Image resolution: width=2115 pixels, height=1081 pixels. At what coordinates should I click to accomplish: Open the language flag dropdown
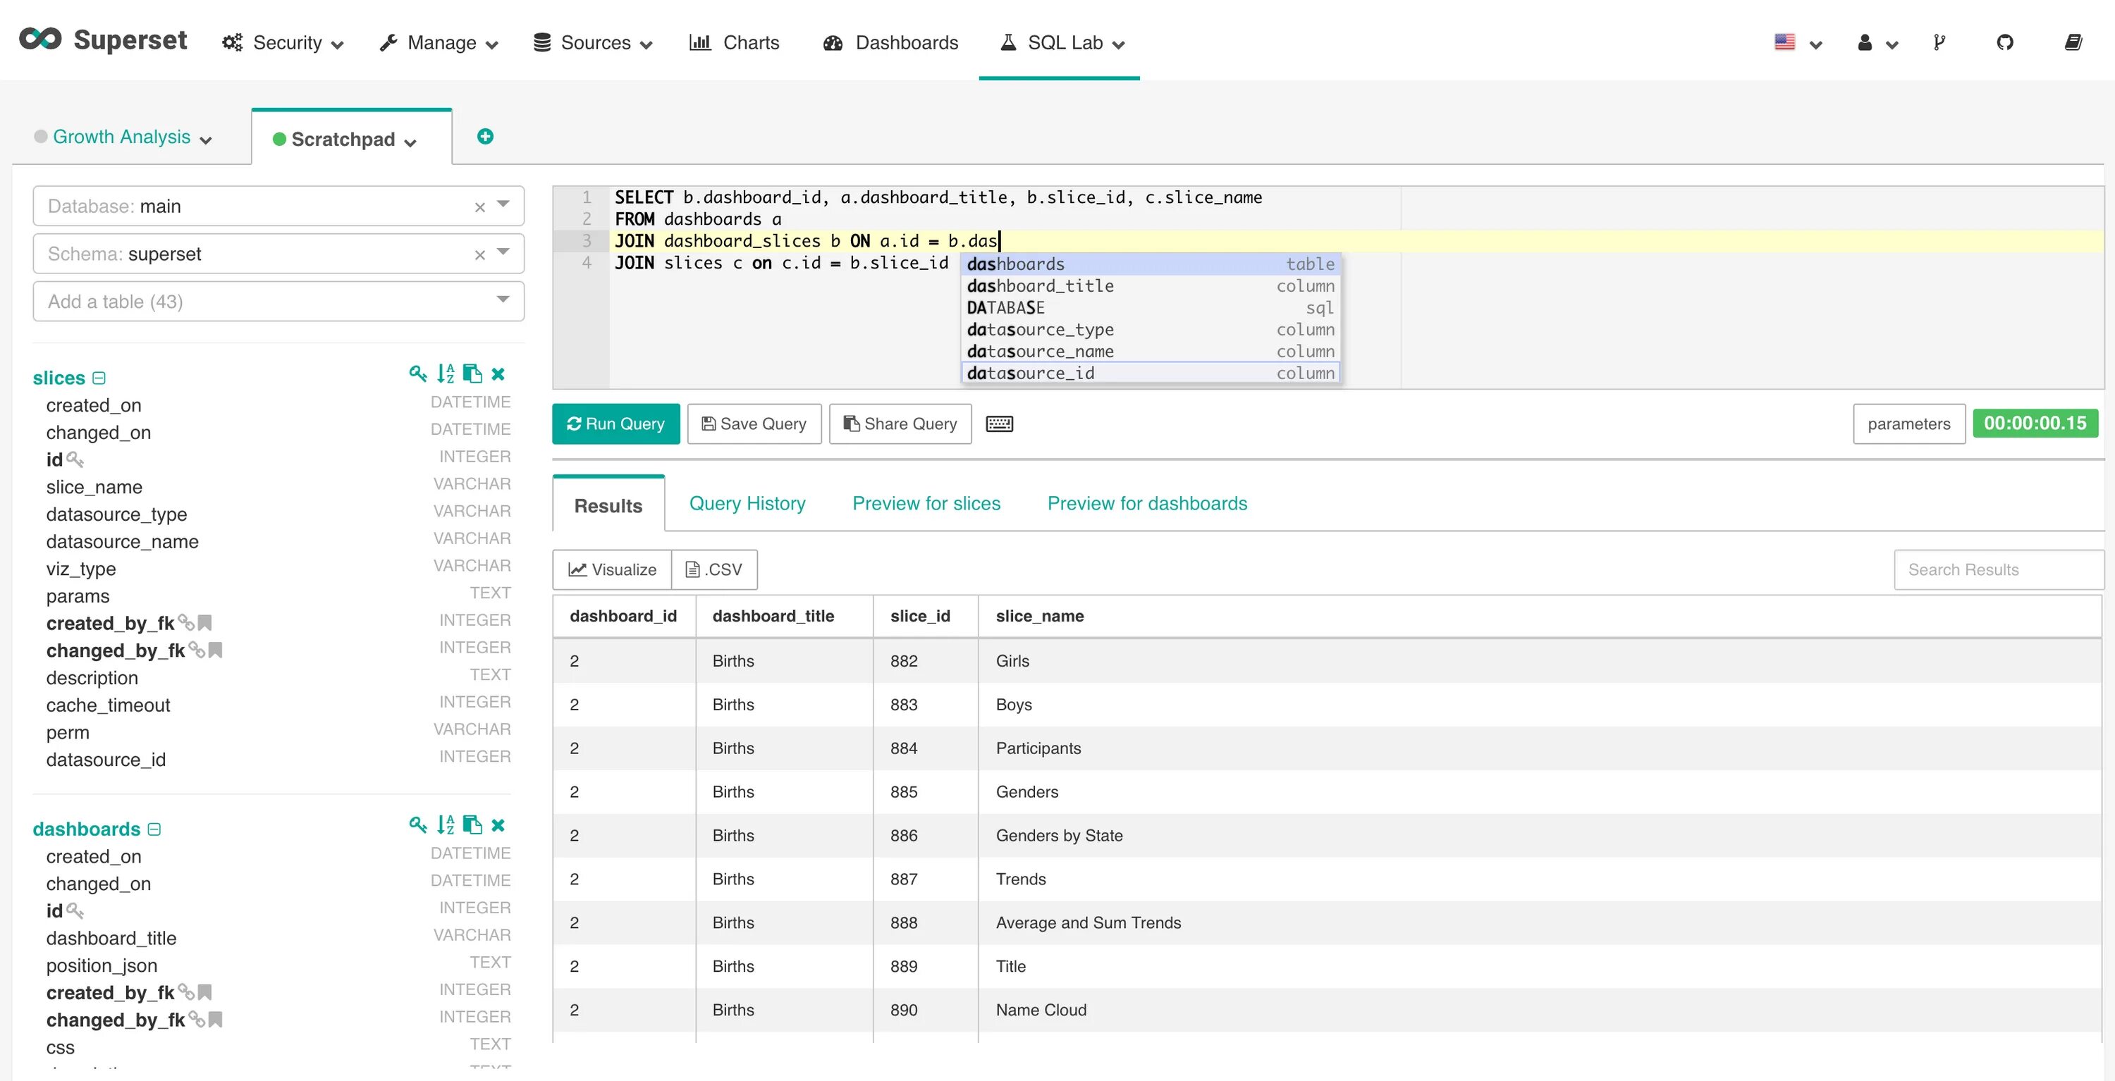click(1796, 43)
